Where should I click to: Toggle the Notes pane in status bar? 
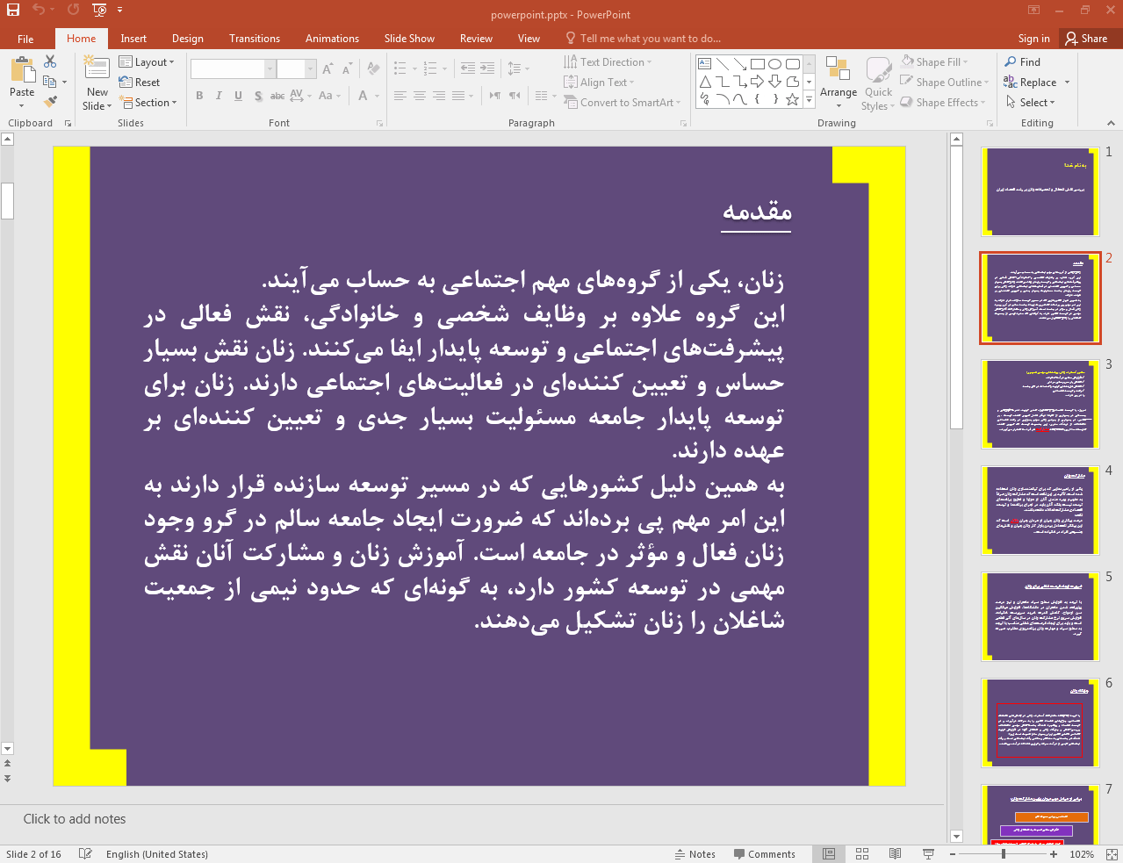(x=695, y=854)
